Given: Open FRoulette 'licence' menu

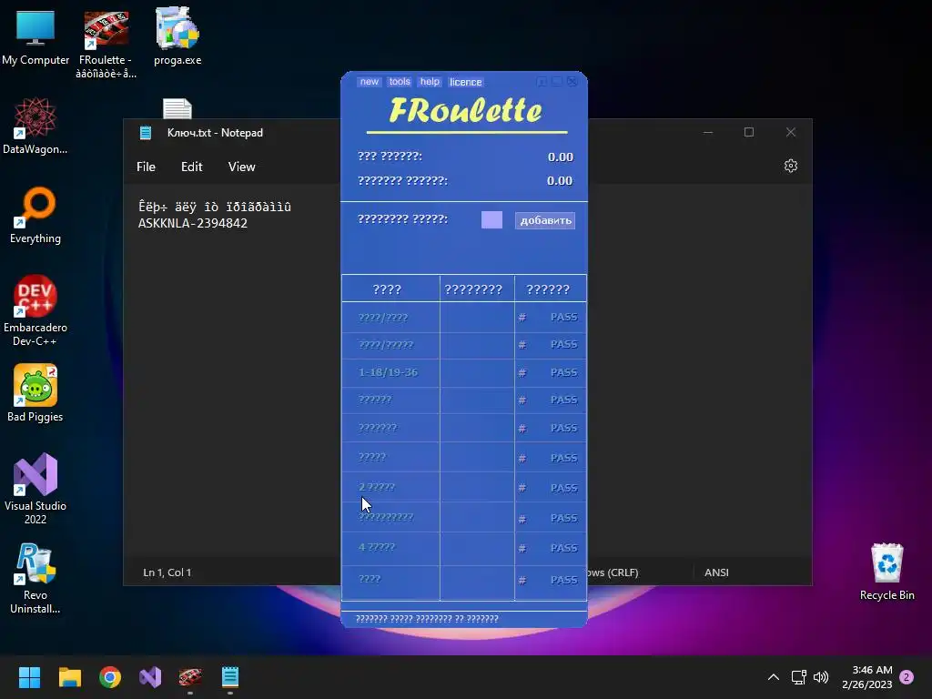Looking at the screenshot, I should coord(465,81).
